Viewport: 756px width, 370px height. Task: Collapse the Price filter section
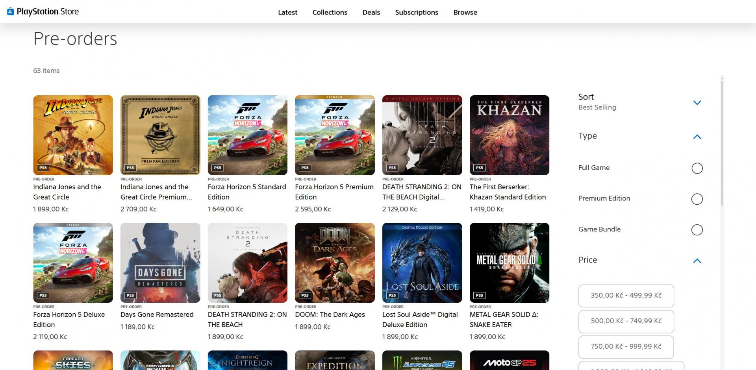pyautogui.click(x=697, y=261)
